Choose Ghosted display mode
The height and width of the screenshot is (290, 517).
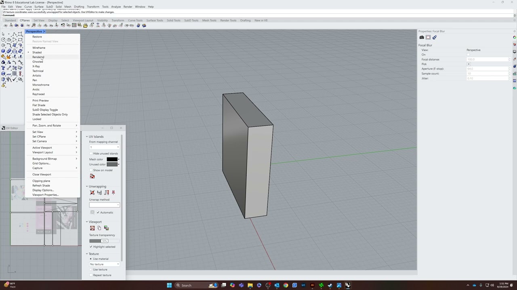53,62
